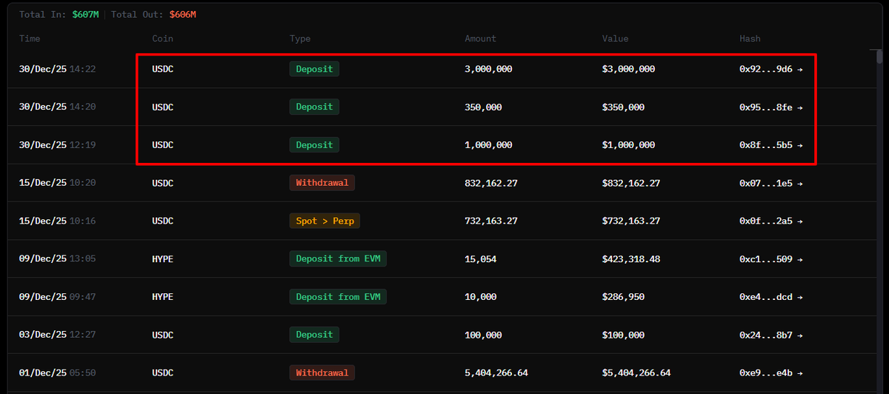The width and height of the screenshot is (889, 394).
Task: Open transaction hash 0x92...9d6 link
Action: [770, 69]
